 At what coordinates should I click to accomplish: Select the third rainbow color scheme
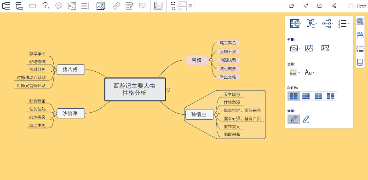[x=318, y=96]
